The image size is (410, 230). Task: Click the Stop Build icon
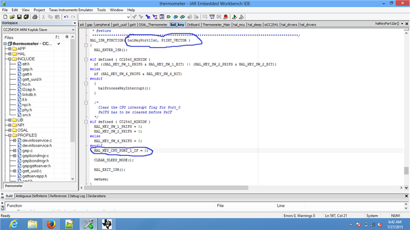(219, 17)
